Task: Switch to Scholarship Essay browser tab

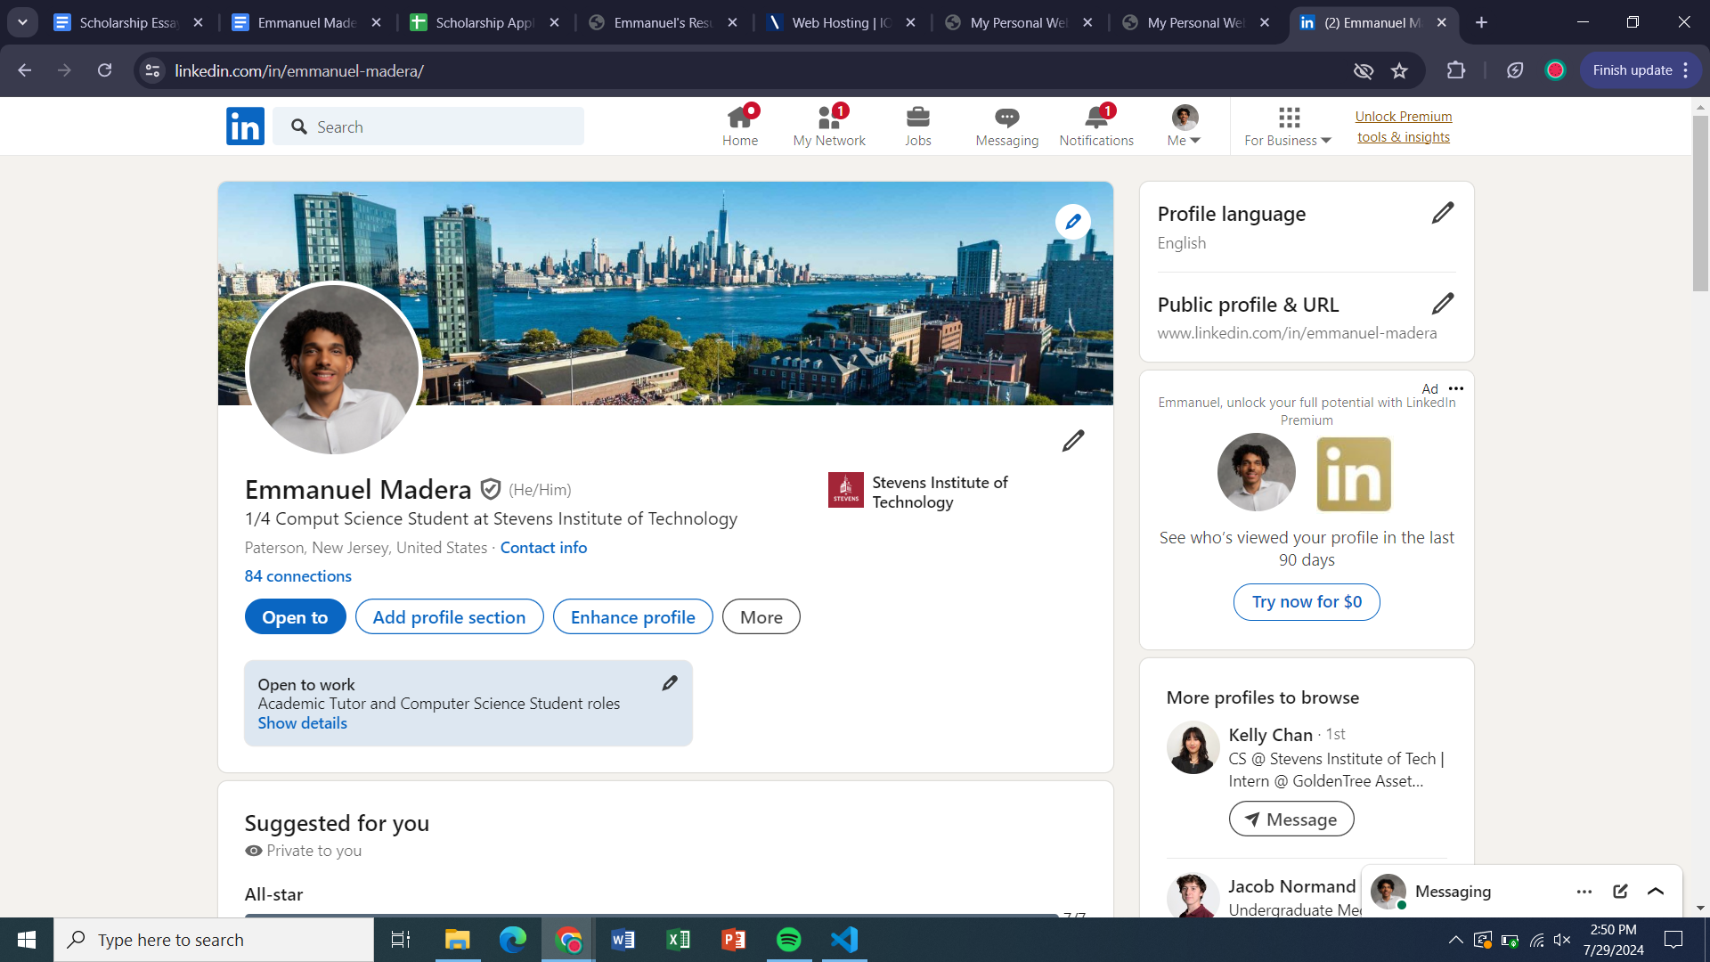Action: click(x=128, y=22)
